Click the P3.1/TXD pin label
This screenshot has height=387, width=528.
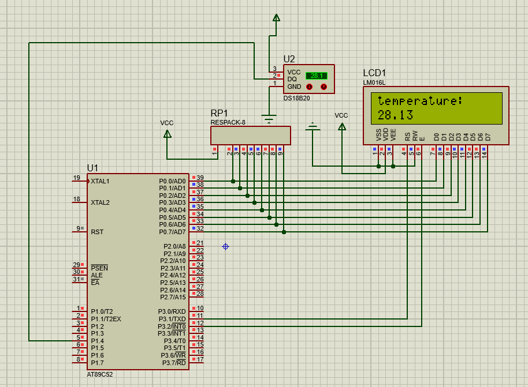pyautogui.click(x=172, y=319)
